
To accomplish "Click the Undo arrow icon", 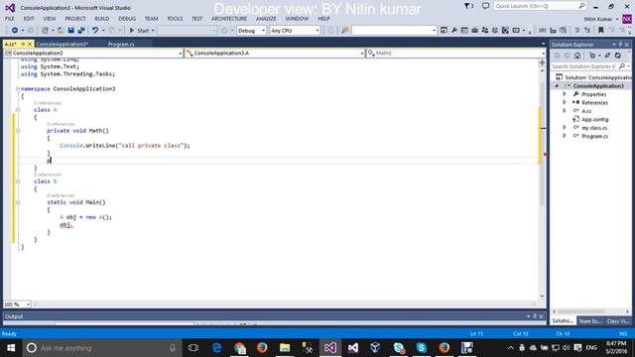I will tap(95, 31).
